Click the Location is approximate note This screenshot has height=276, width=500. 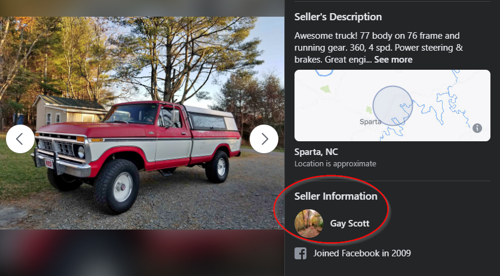tap(335, 164)
